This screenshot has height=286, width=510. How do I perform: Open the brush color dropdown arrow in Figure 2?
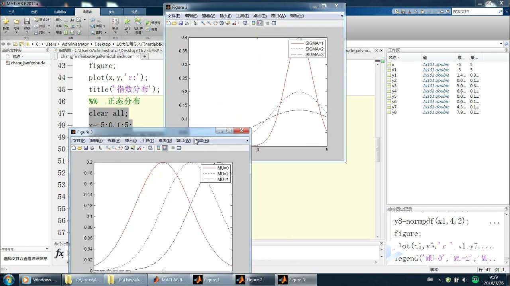239,23
